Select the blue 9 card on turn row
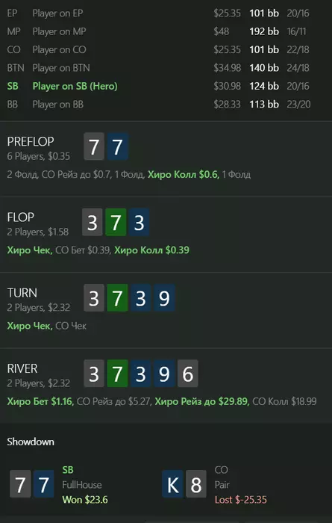Image resolution: width=332 pixels, height=523 pixels. pos(164,298)
